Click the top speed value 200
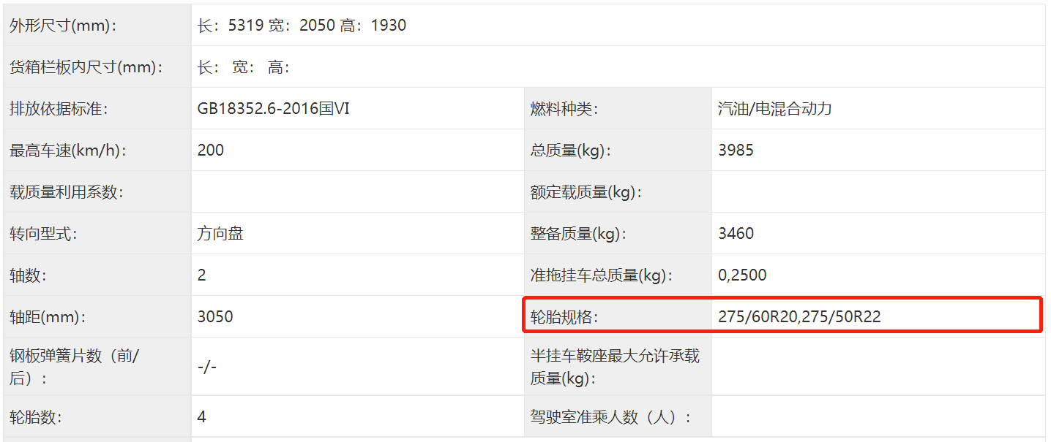The width and height of the screenshot is (1051, 442). coord(211,150)
